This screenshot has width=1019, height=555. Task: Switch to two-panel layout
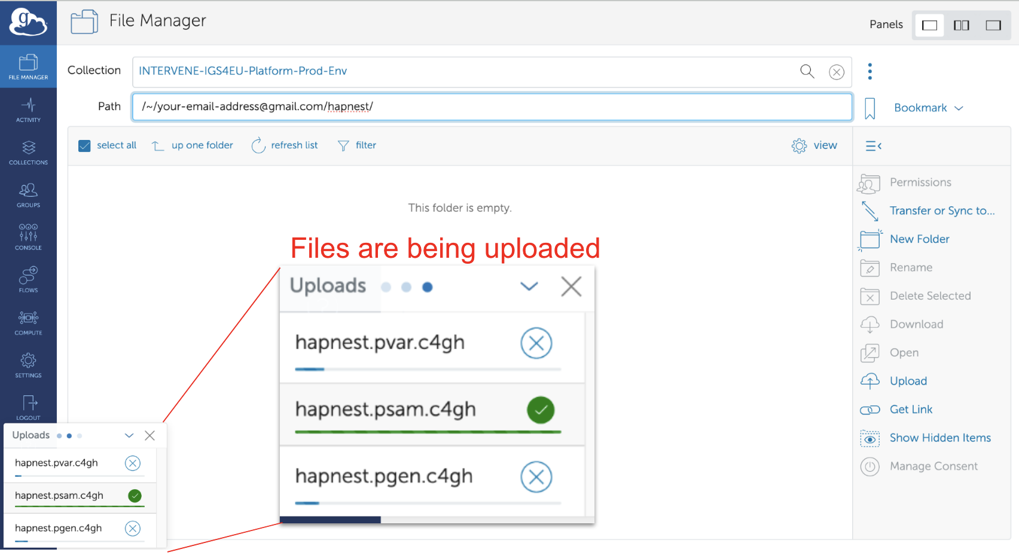coord(961,25)
